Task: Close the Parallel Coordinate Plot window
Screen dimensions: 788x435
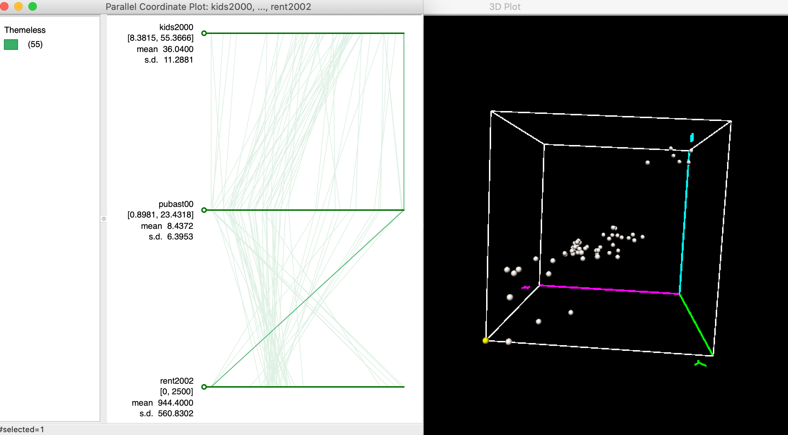Action: pyautogui.click(x=4, y=6)
